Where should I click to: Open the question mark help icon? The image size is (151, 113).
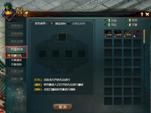142,14
